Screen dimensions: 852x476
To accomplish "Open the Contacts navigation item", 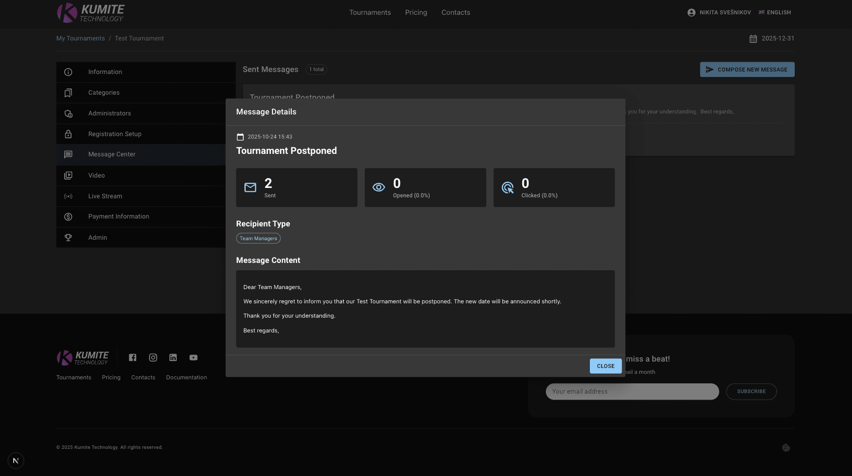I will click(x=455, y=12).
